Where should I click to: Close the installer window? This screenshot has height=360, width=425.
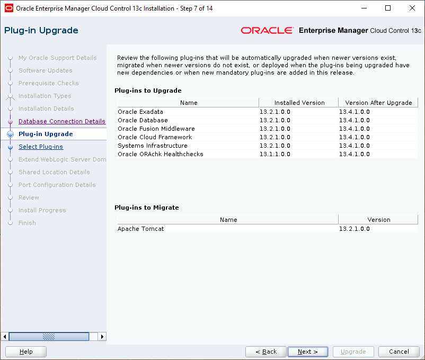point(412,8)
